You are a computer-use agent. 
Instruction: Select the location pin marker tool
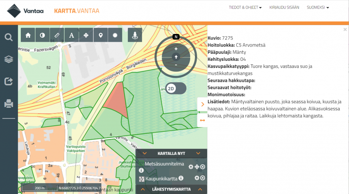pyautogui.click(x=101, y=35)
